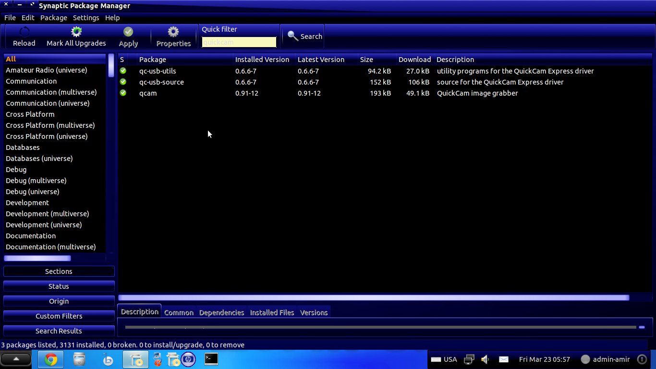Click the Synaptic package box taskbar icon
Image resolution: width=656 pixels, height=369 pixels.
[136, 359]
